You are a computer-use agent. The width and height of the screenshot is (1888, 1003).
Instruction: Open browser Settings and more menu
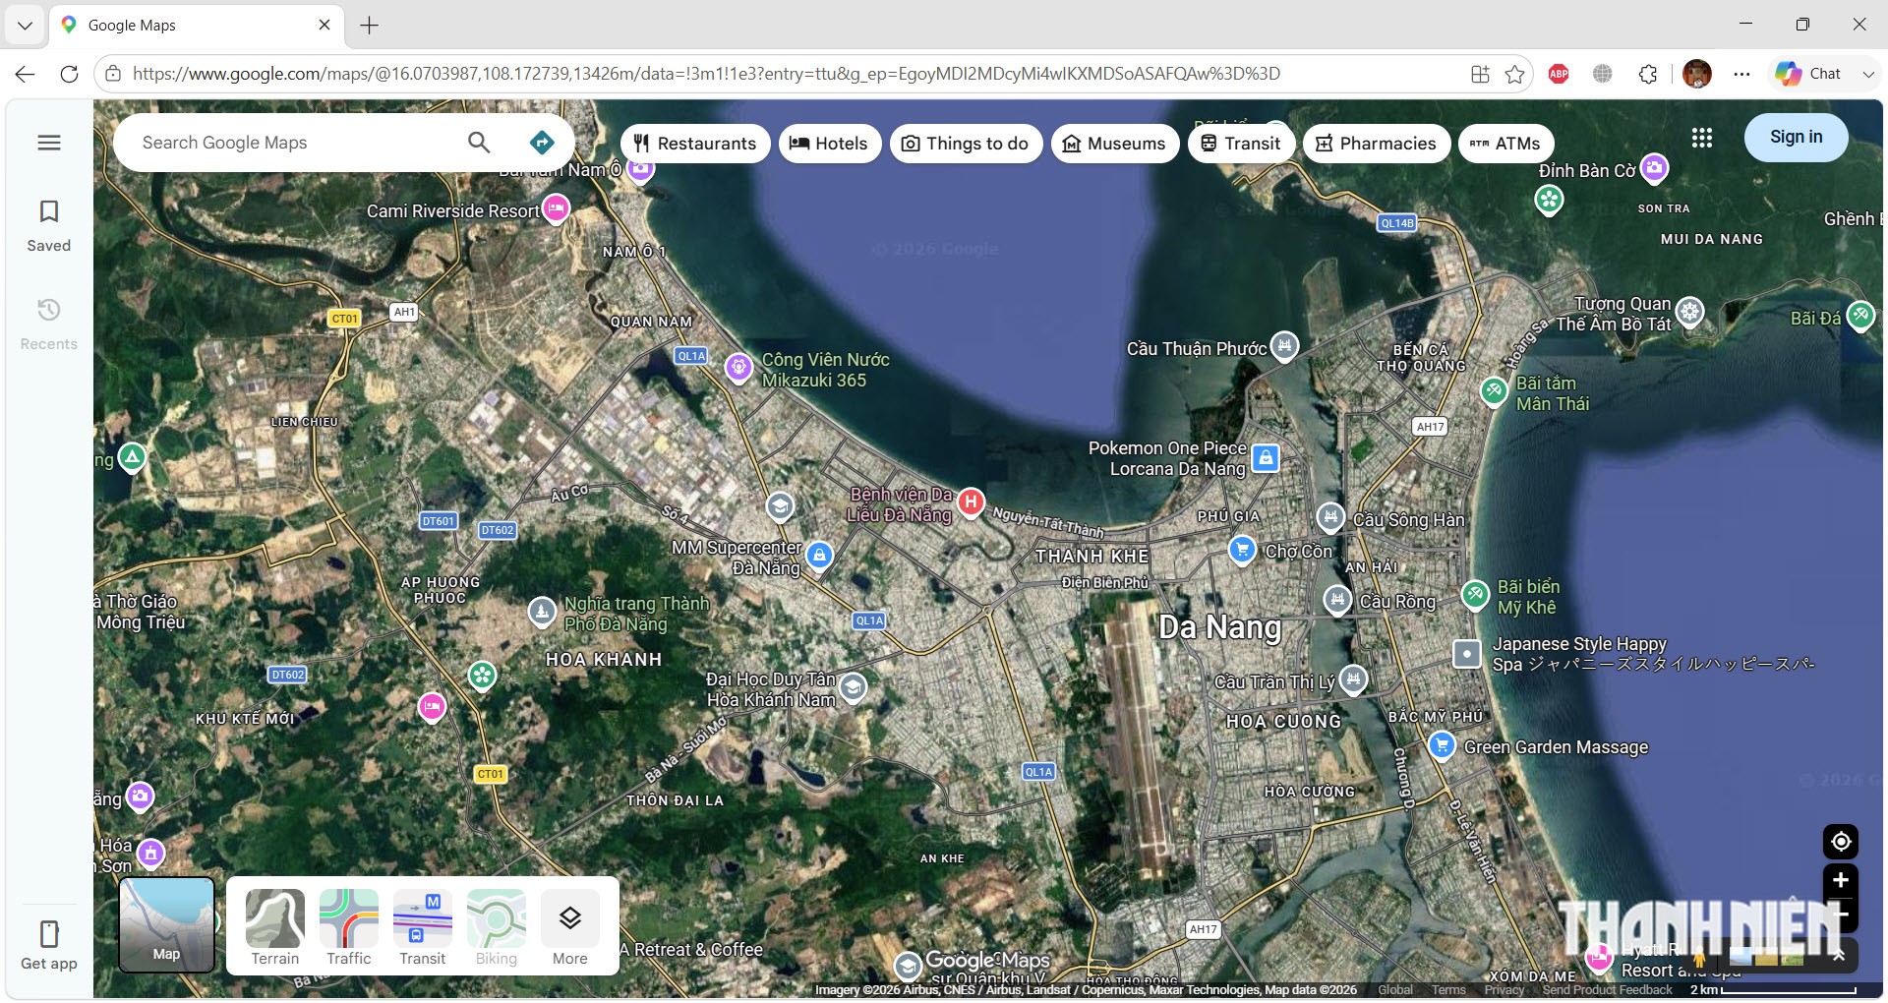1741,74
